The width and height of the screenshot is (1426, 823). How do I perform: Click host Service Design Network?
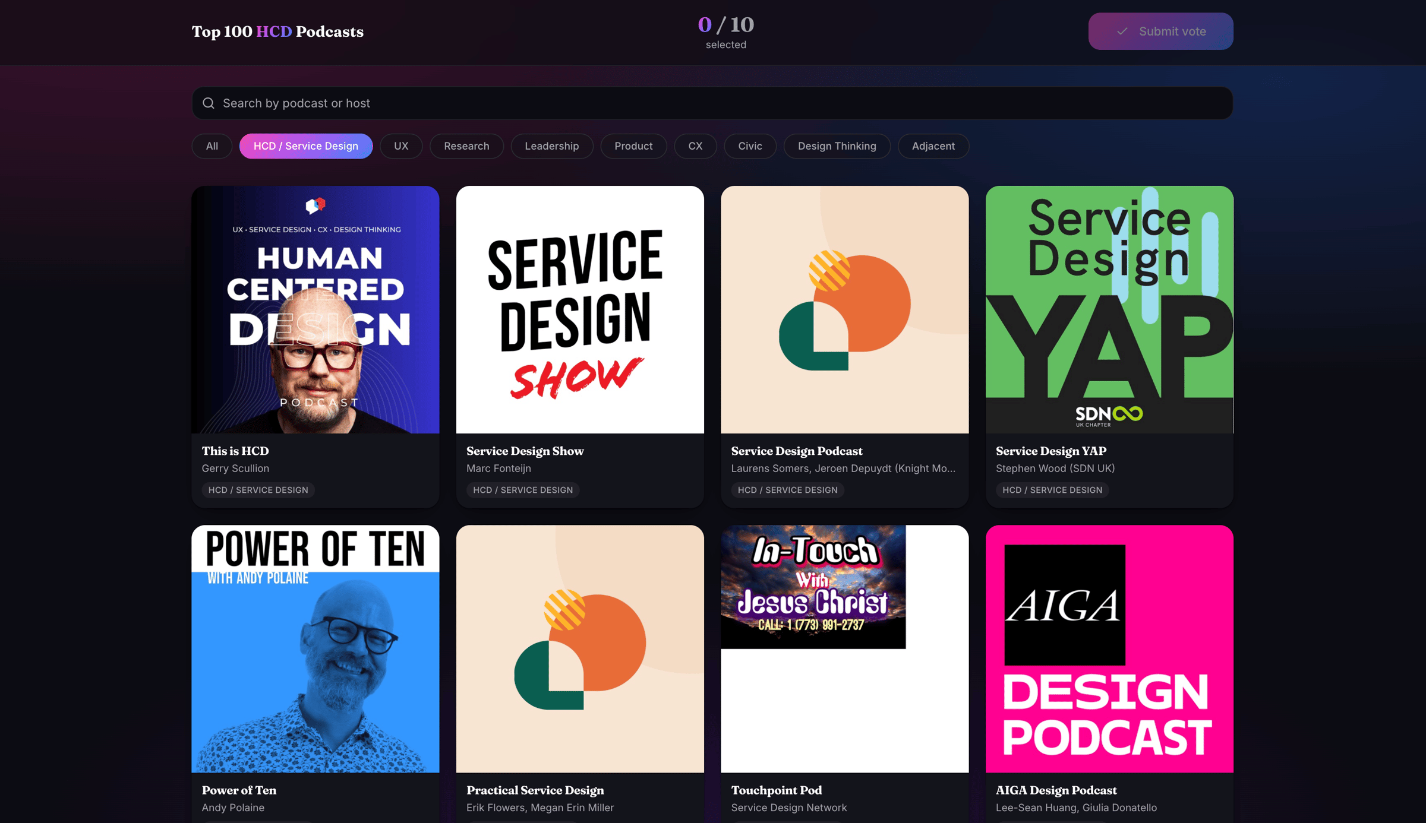[x=789, y=808]
